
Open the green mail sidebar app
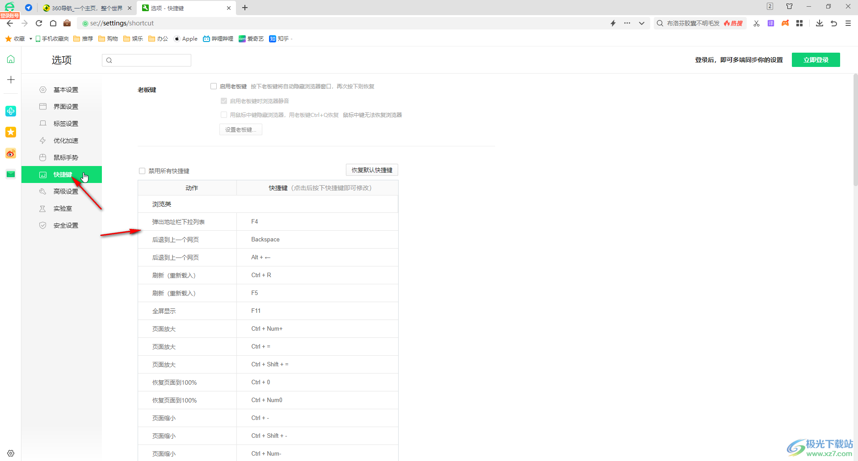(11, 174)
